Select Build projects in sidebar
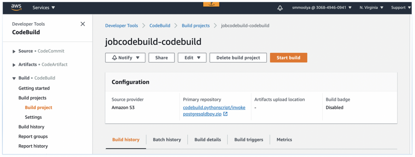This screenshot has width=415, height=157. [32, 98]
